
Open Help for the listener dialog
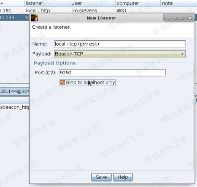[x=123, y=177]
